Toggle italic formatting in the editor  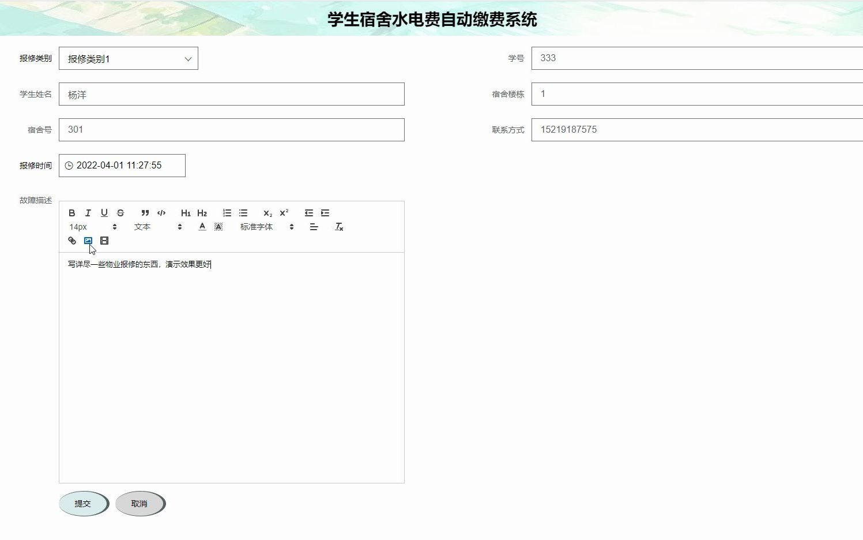pos(88,213)
